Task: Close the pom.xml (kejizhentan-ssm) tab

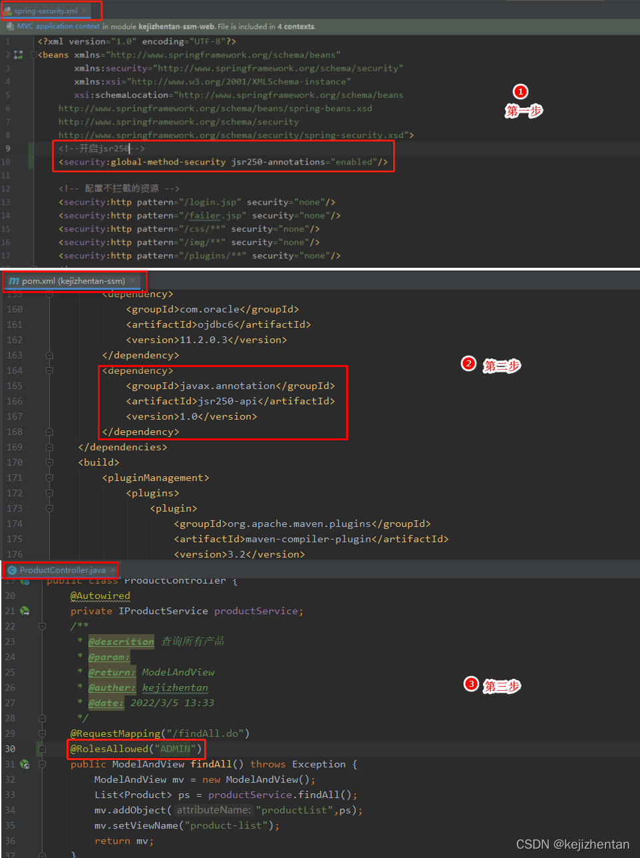Action: click(x=132, y=281)
